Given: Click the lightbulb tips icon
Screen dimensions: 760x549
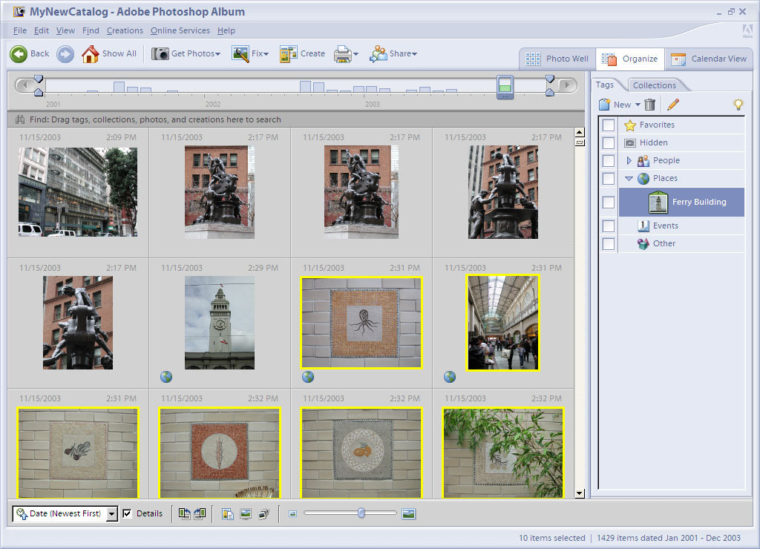Looking at the screenshot, I should tap(738, 105).
